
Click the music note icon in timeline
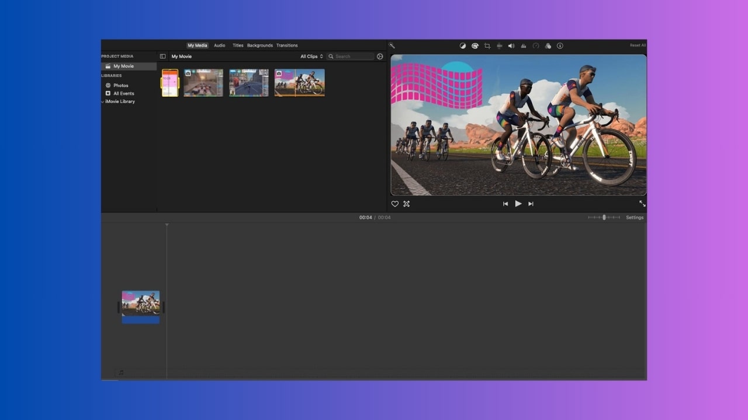coord(121,372)
